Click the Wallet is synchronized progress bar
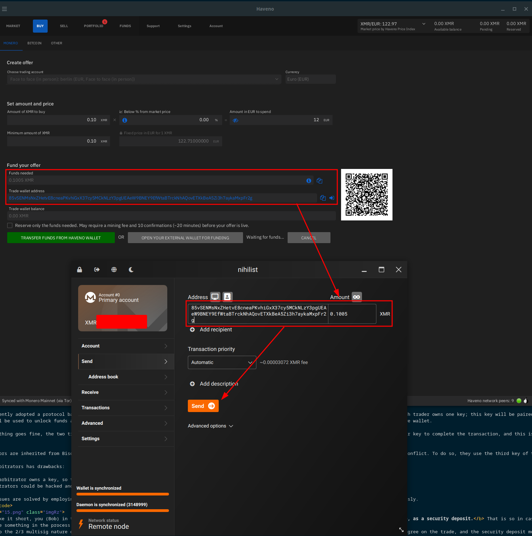The width and height of the screenshot is (532, 536). [x=123, y=494]
